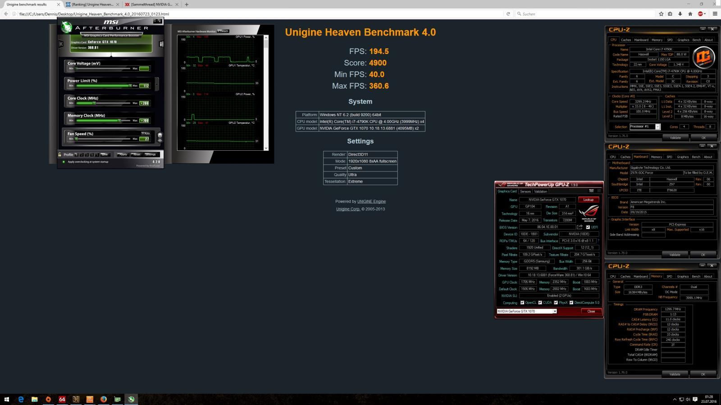This screenshot has height=405, width=721.
Task: Toggle the OpenCL checkbox in GPU-Z
Action: [522, 303]
